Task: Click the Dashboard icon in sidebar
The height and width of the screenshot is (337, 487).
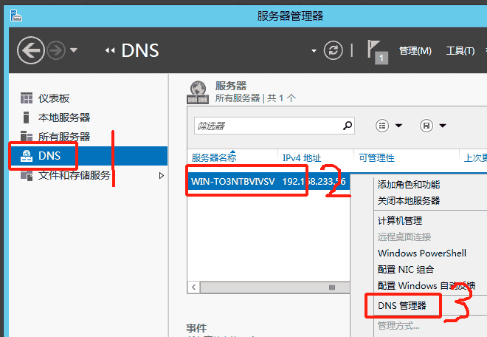Action: point(27,98)
